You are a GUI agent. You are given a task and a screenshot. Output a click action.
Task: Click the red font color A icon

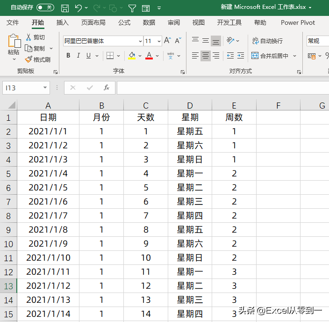coord(149,56)
